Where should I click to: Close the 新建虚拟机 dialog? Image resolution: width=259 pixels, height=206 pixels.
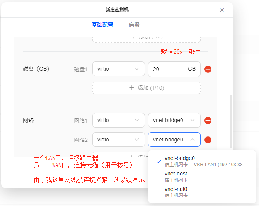[222, 10]
